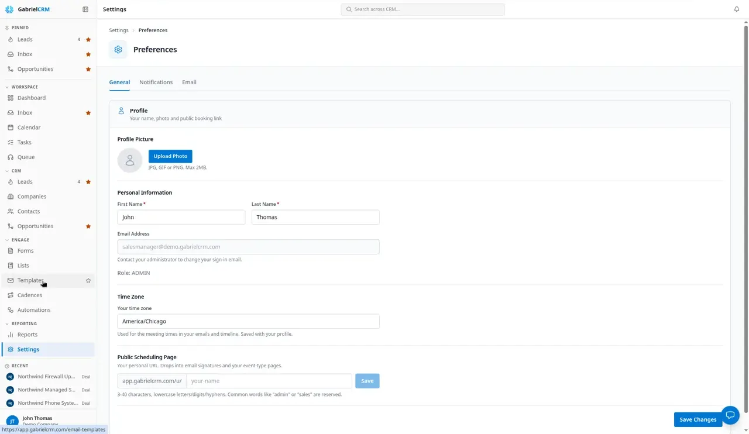Viewport: 749px width, 434px height.
Task: Select the General tab
Action: tap(119, 82)
